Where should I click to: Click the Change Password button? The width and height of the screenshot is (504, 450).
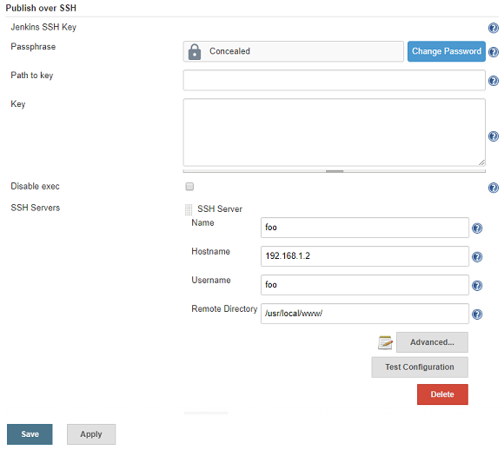coord(446,51)
